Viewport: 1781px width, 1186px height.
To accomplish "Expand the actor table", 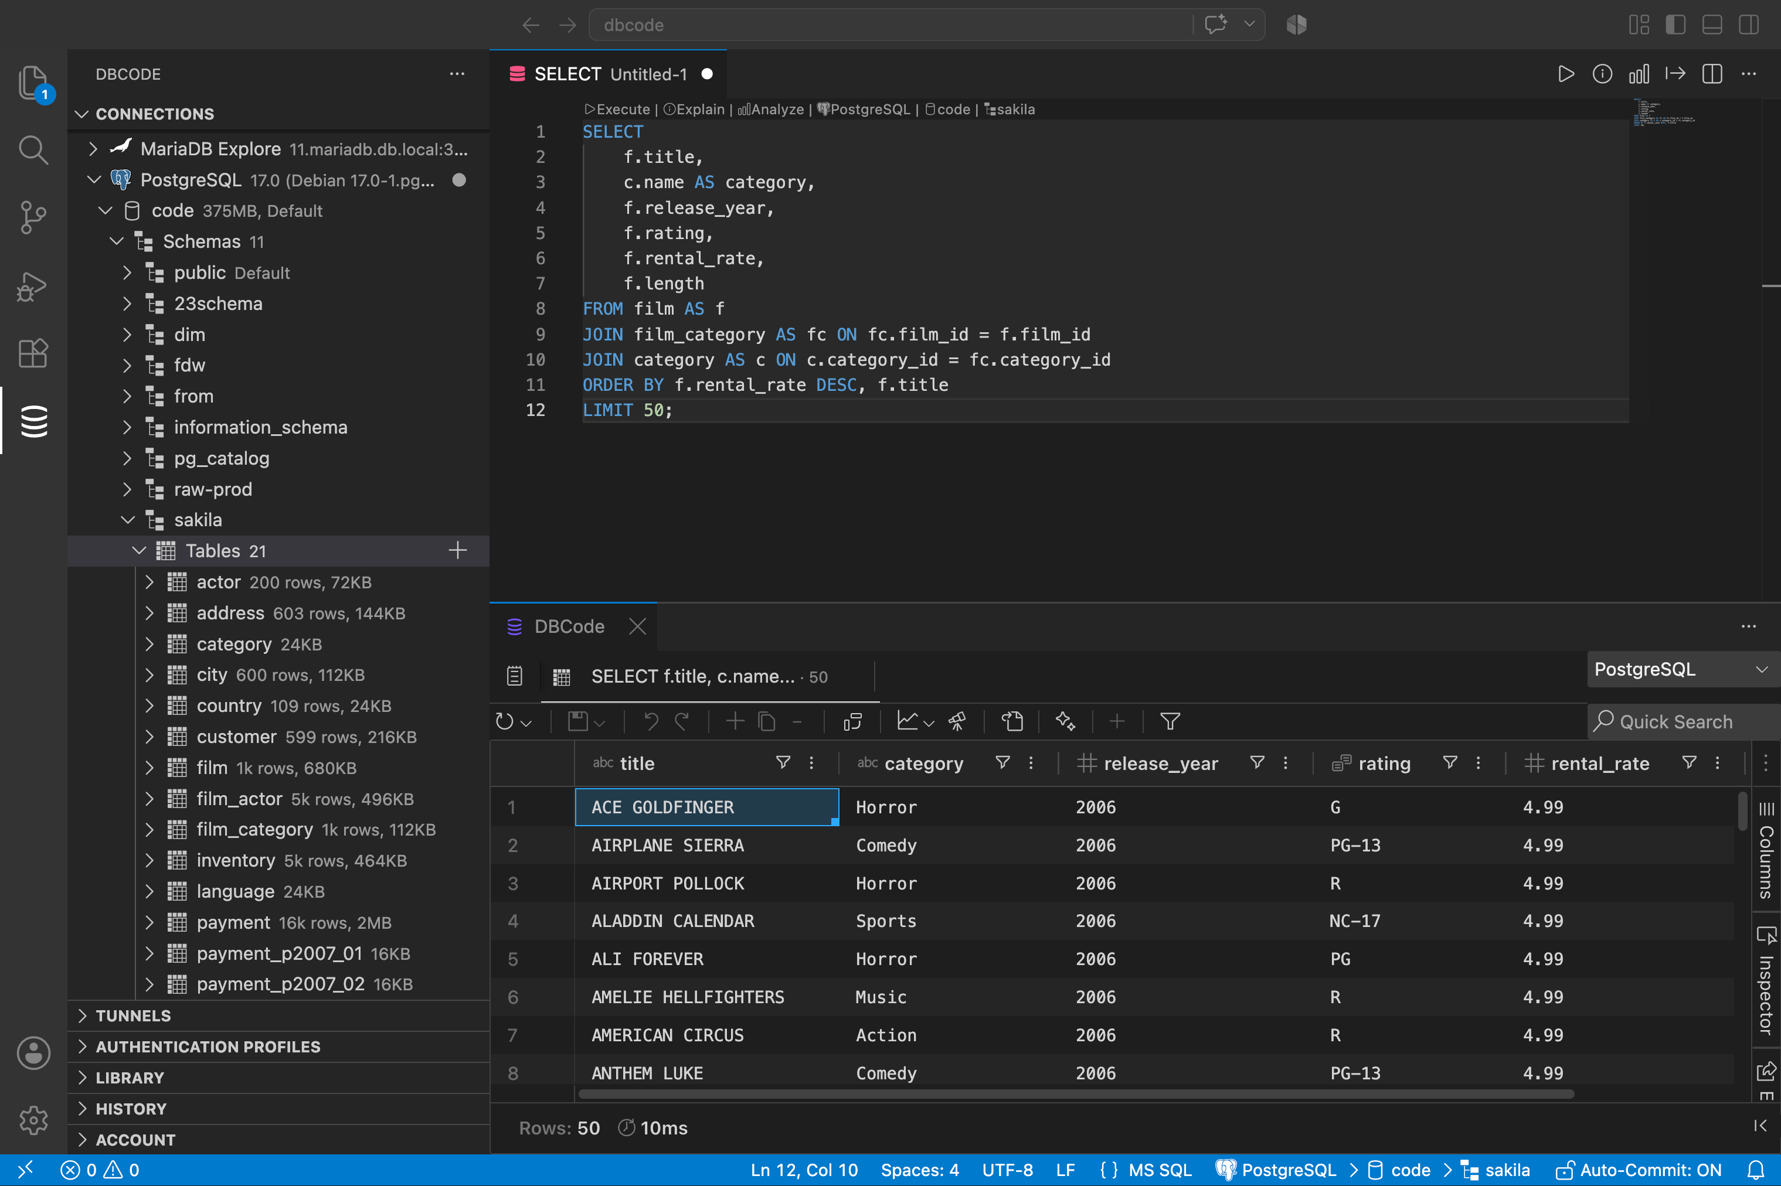I will pos(149,582).
